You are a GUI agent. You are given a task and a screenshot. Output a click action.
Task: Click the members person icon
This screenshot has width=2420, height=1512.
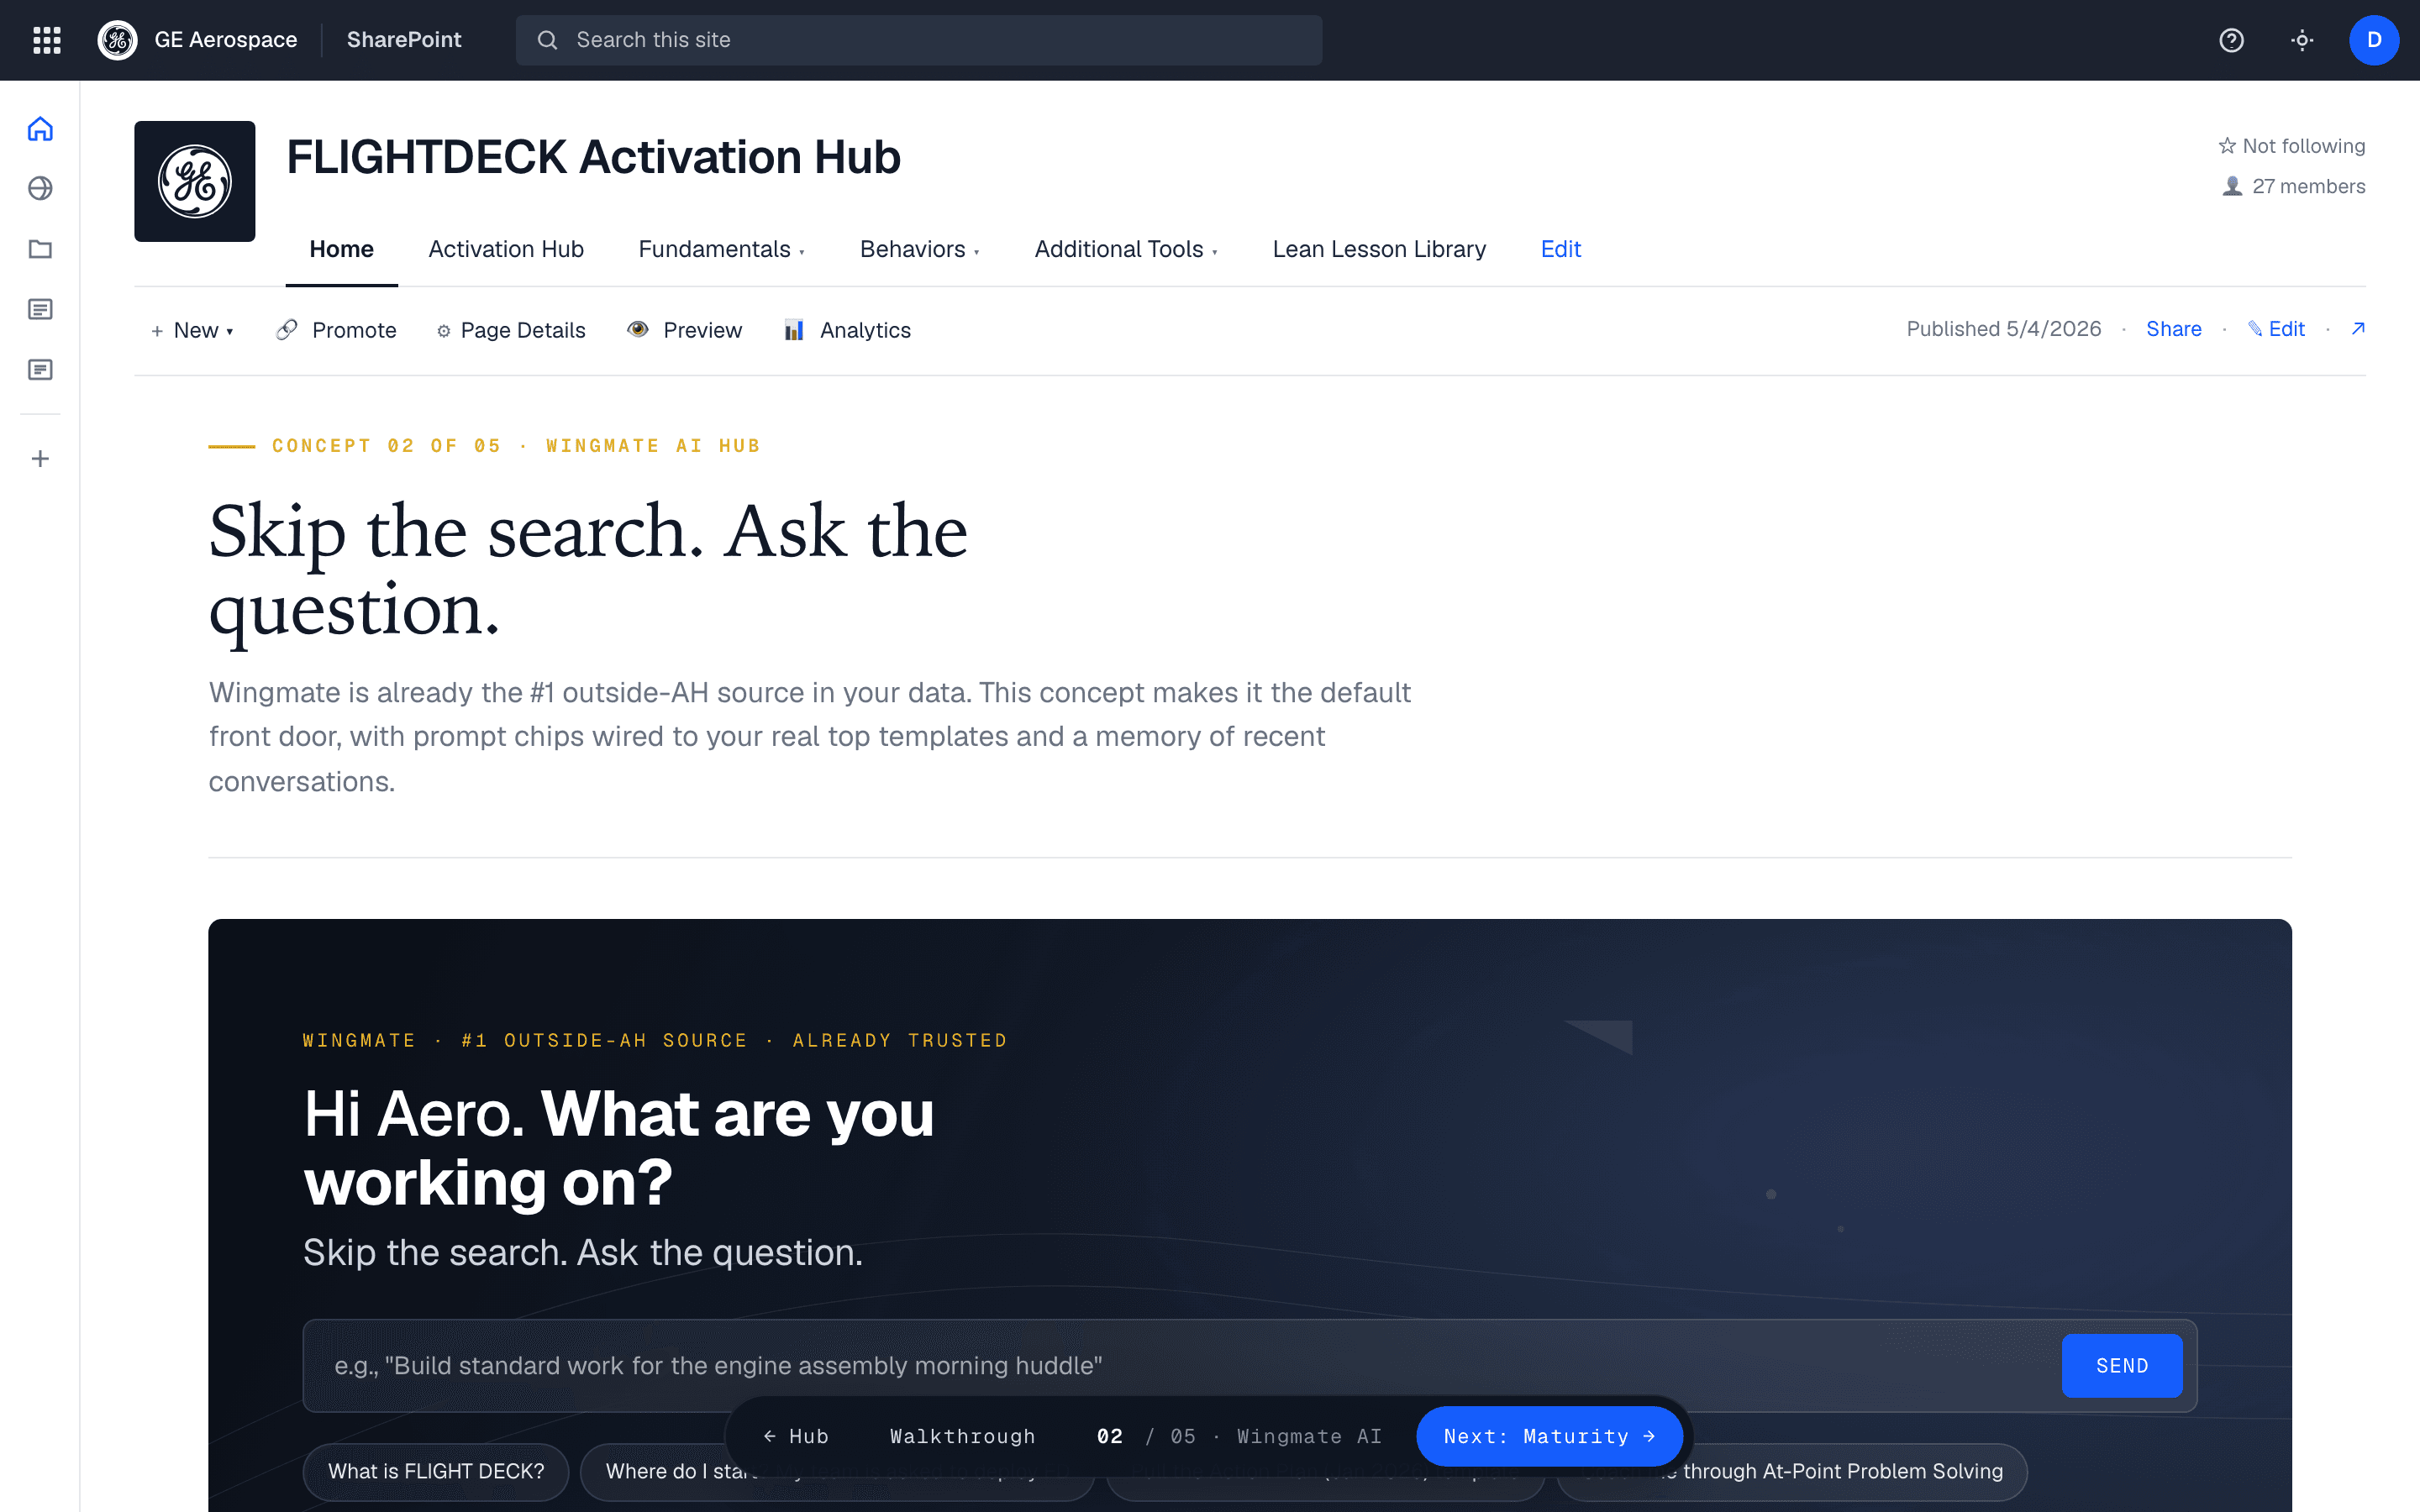pos(2232,187)
